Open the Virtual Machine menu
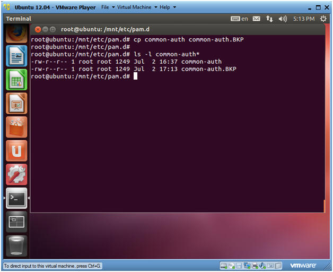 [134, 7]
